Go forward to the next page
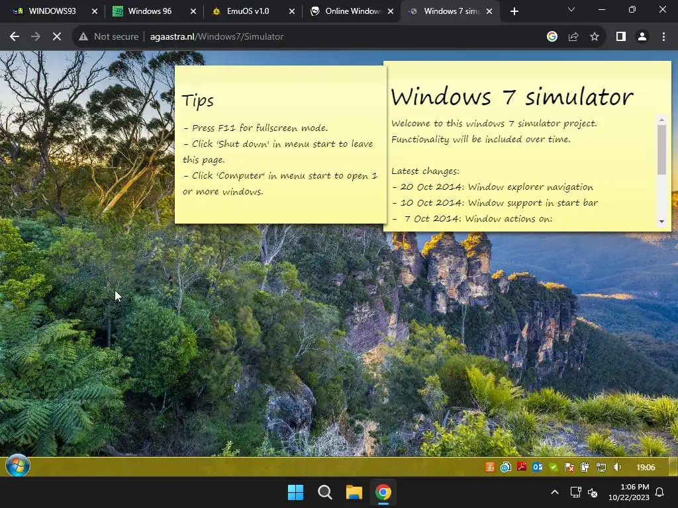 (x=36, y=37)
